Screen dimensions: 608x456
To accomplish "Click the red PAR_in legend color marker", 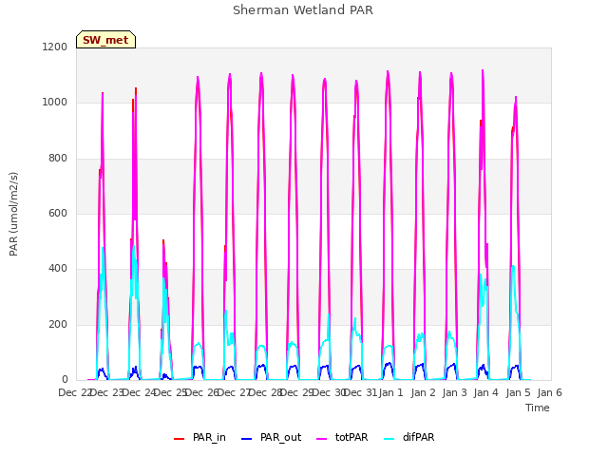I will pyautogui.click(x=179, y=439).
